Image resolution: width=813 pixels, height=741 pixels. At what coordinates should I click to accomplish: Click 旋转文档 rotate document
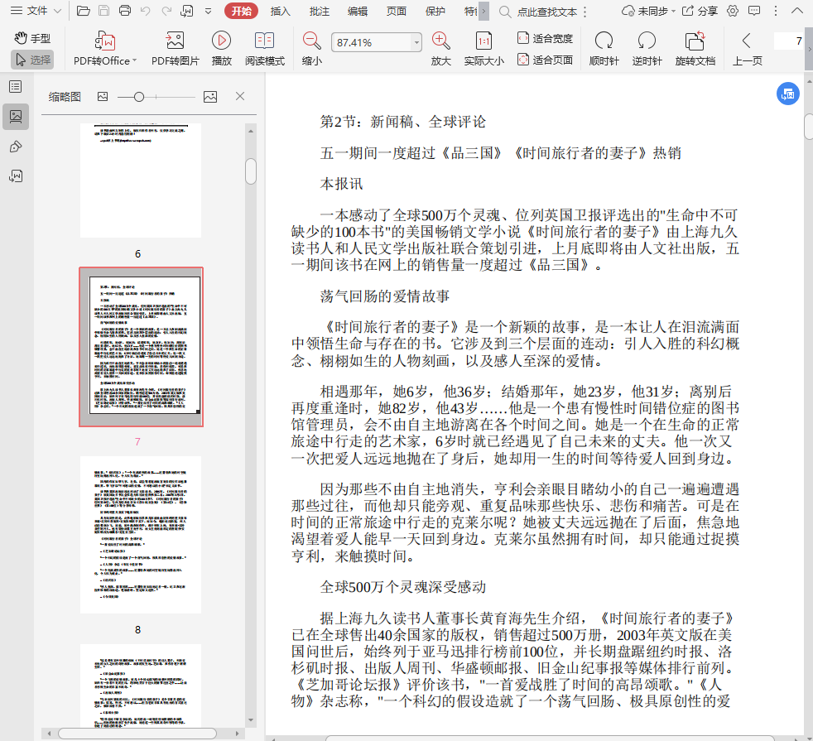click(695, 49)
